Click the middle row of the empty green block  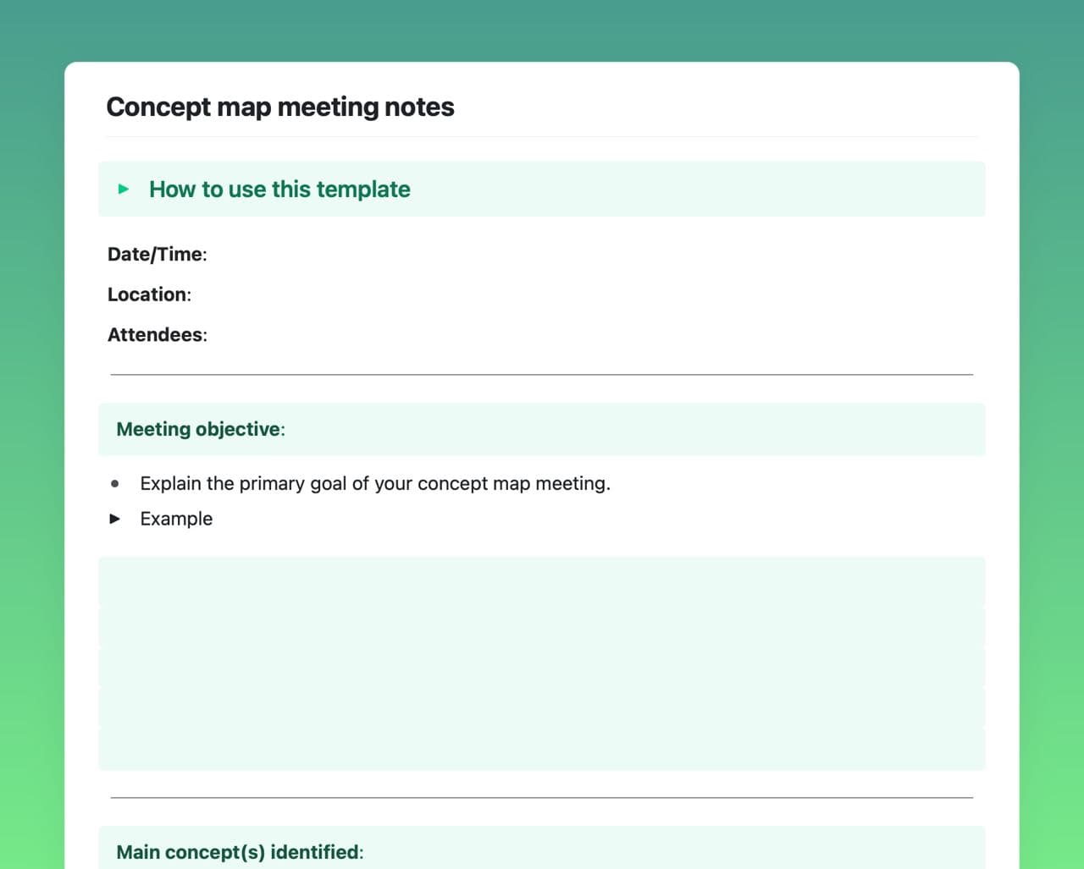(542, 667)
